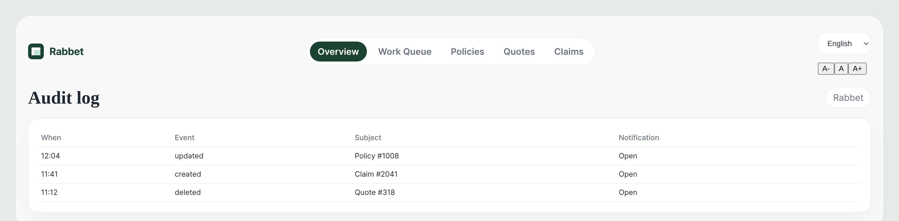Open the English language dropdown

844,44
